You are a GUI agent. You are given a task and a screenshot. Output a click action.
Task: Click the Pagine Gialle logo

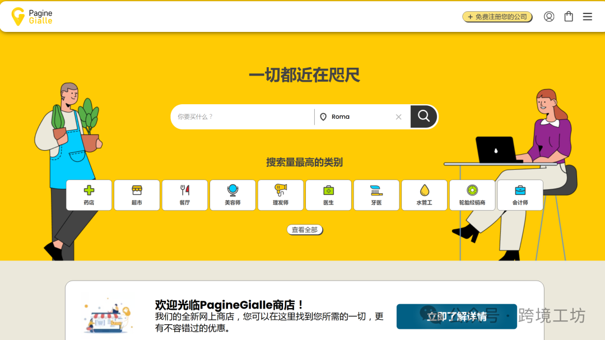[x=32, y=17]
